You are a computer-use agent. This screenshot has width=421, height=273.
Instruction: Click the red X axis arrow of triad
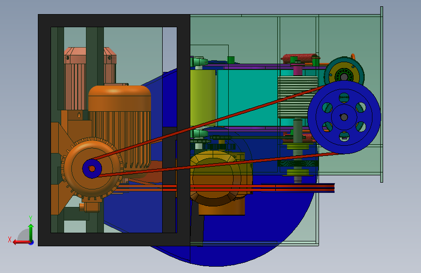21,242
